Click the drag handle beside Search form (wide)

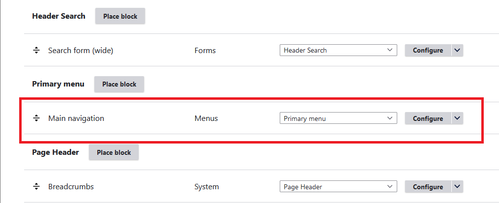36,50
